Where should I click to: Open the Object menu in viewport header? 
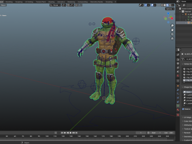coord(3,5)
